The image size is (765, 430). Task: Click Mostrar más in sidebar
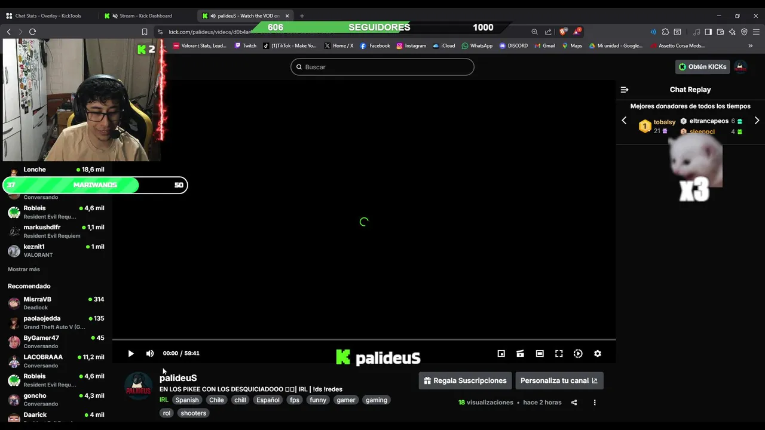pos(24,269)
